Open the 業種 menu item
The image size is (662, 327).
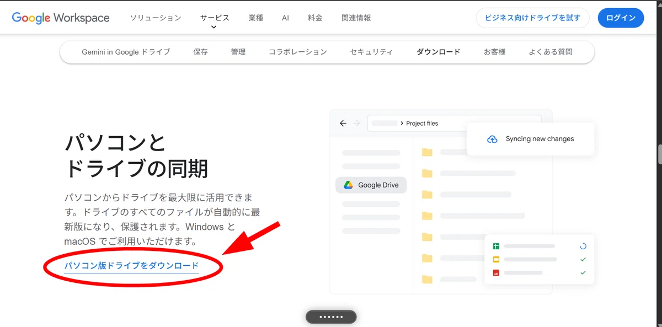255,18
